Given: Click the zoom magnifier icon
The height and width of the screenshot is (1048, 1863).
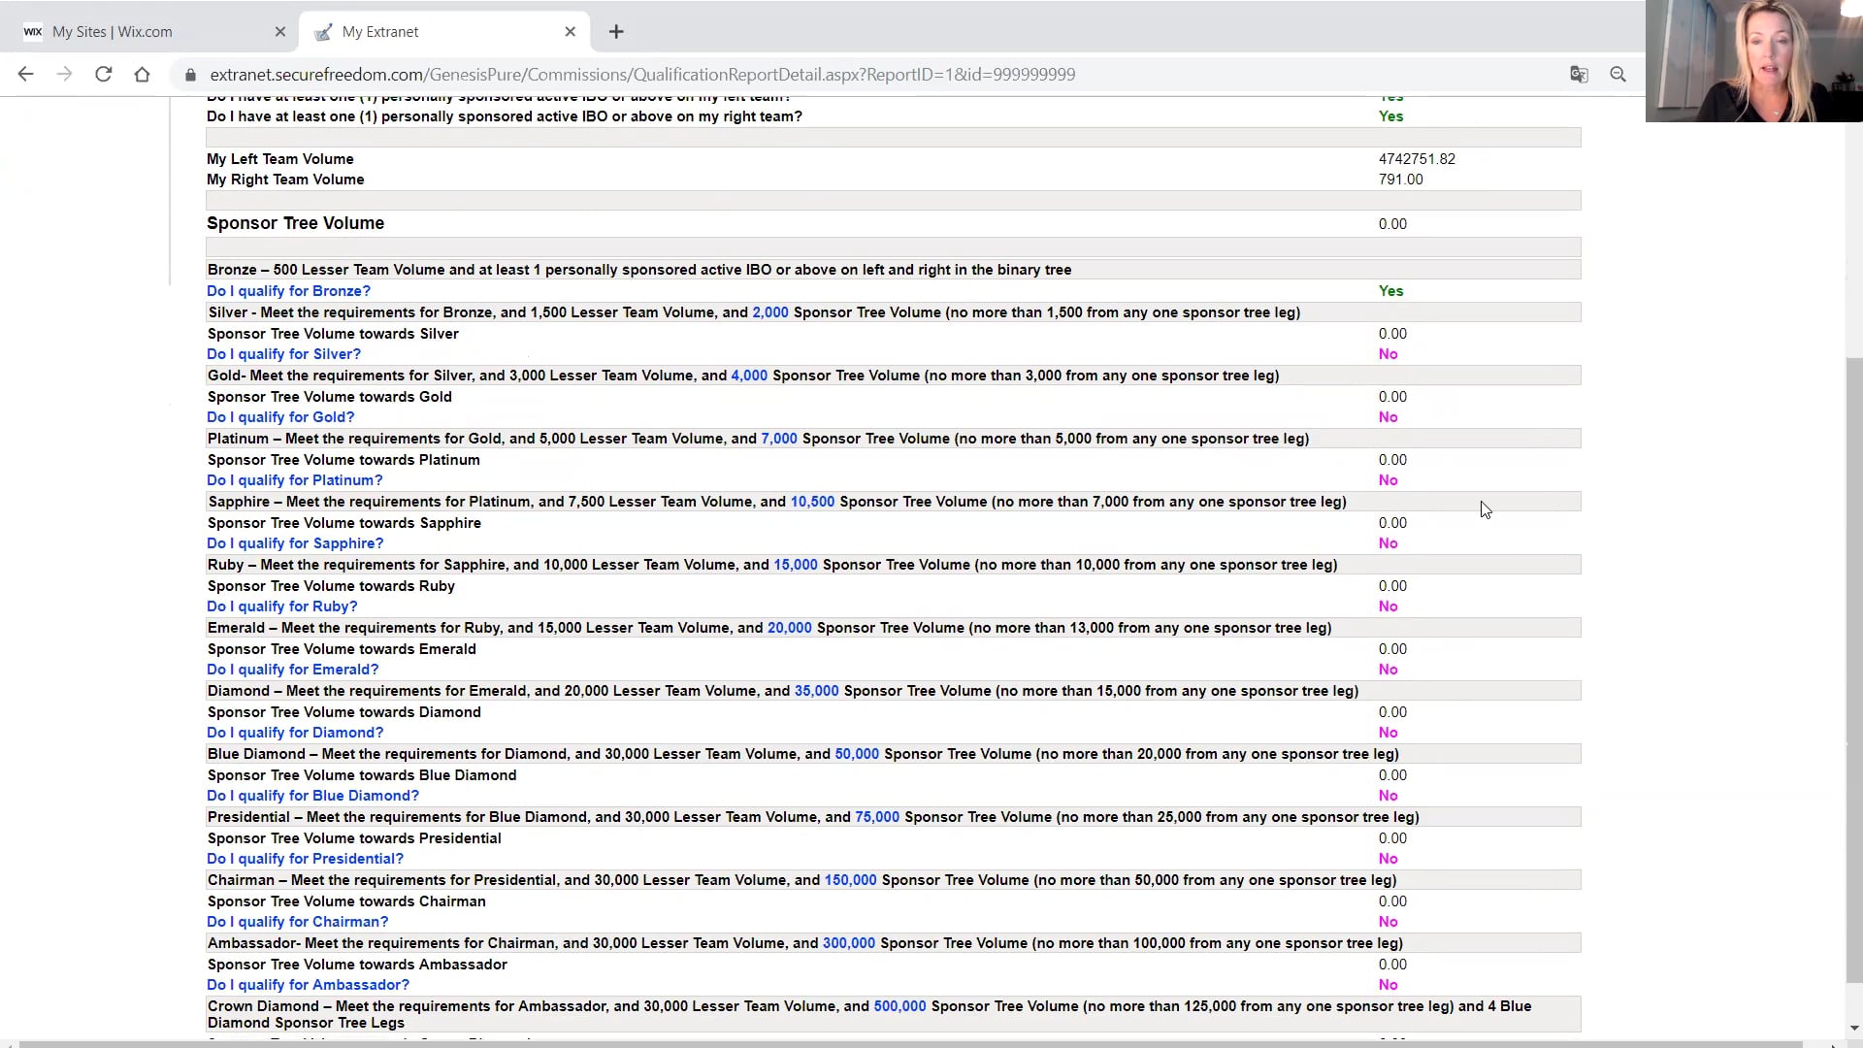Looking at the screenshot, I should (1618, 75).
